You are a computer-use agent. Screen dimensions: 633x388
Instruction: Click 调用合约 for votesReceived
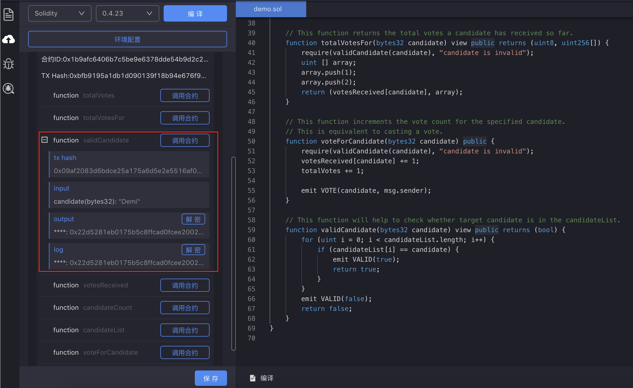[x=185, y=285]
